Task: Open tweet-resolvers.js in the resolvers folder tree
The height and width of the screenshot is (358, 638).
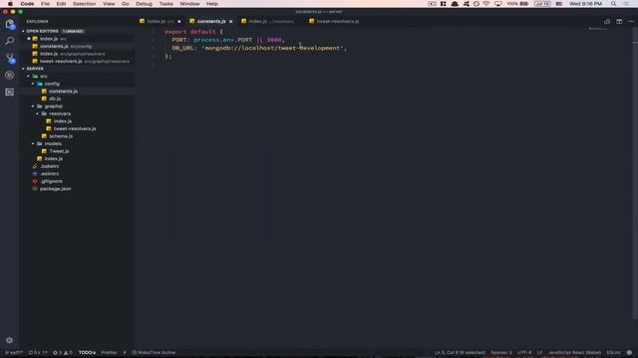Action: [x=75, y=128]
